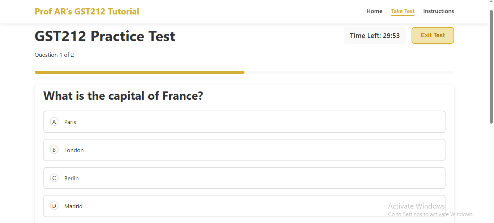The height and width of the screenshot is (223, 494).
Task: Click the unfilled part of progress bar
Action: tap(349, 72)
